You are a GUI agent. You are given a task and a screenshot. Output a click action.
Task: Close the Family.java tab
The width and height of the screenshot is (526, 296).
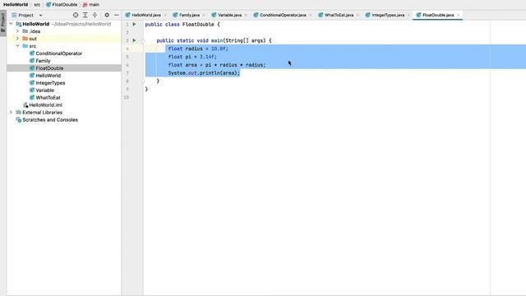point(204,15)
